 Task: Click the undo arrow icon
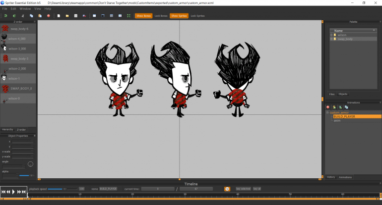pos(5,16)
